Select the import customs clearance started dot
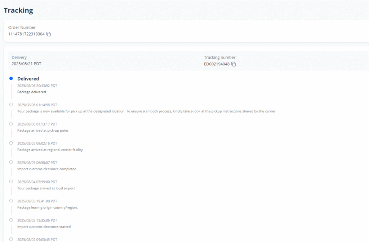 click(11, 220)
